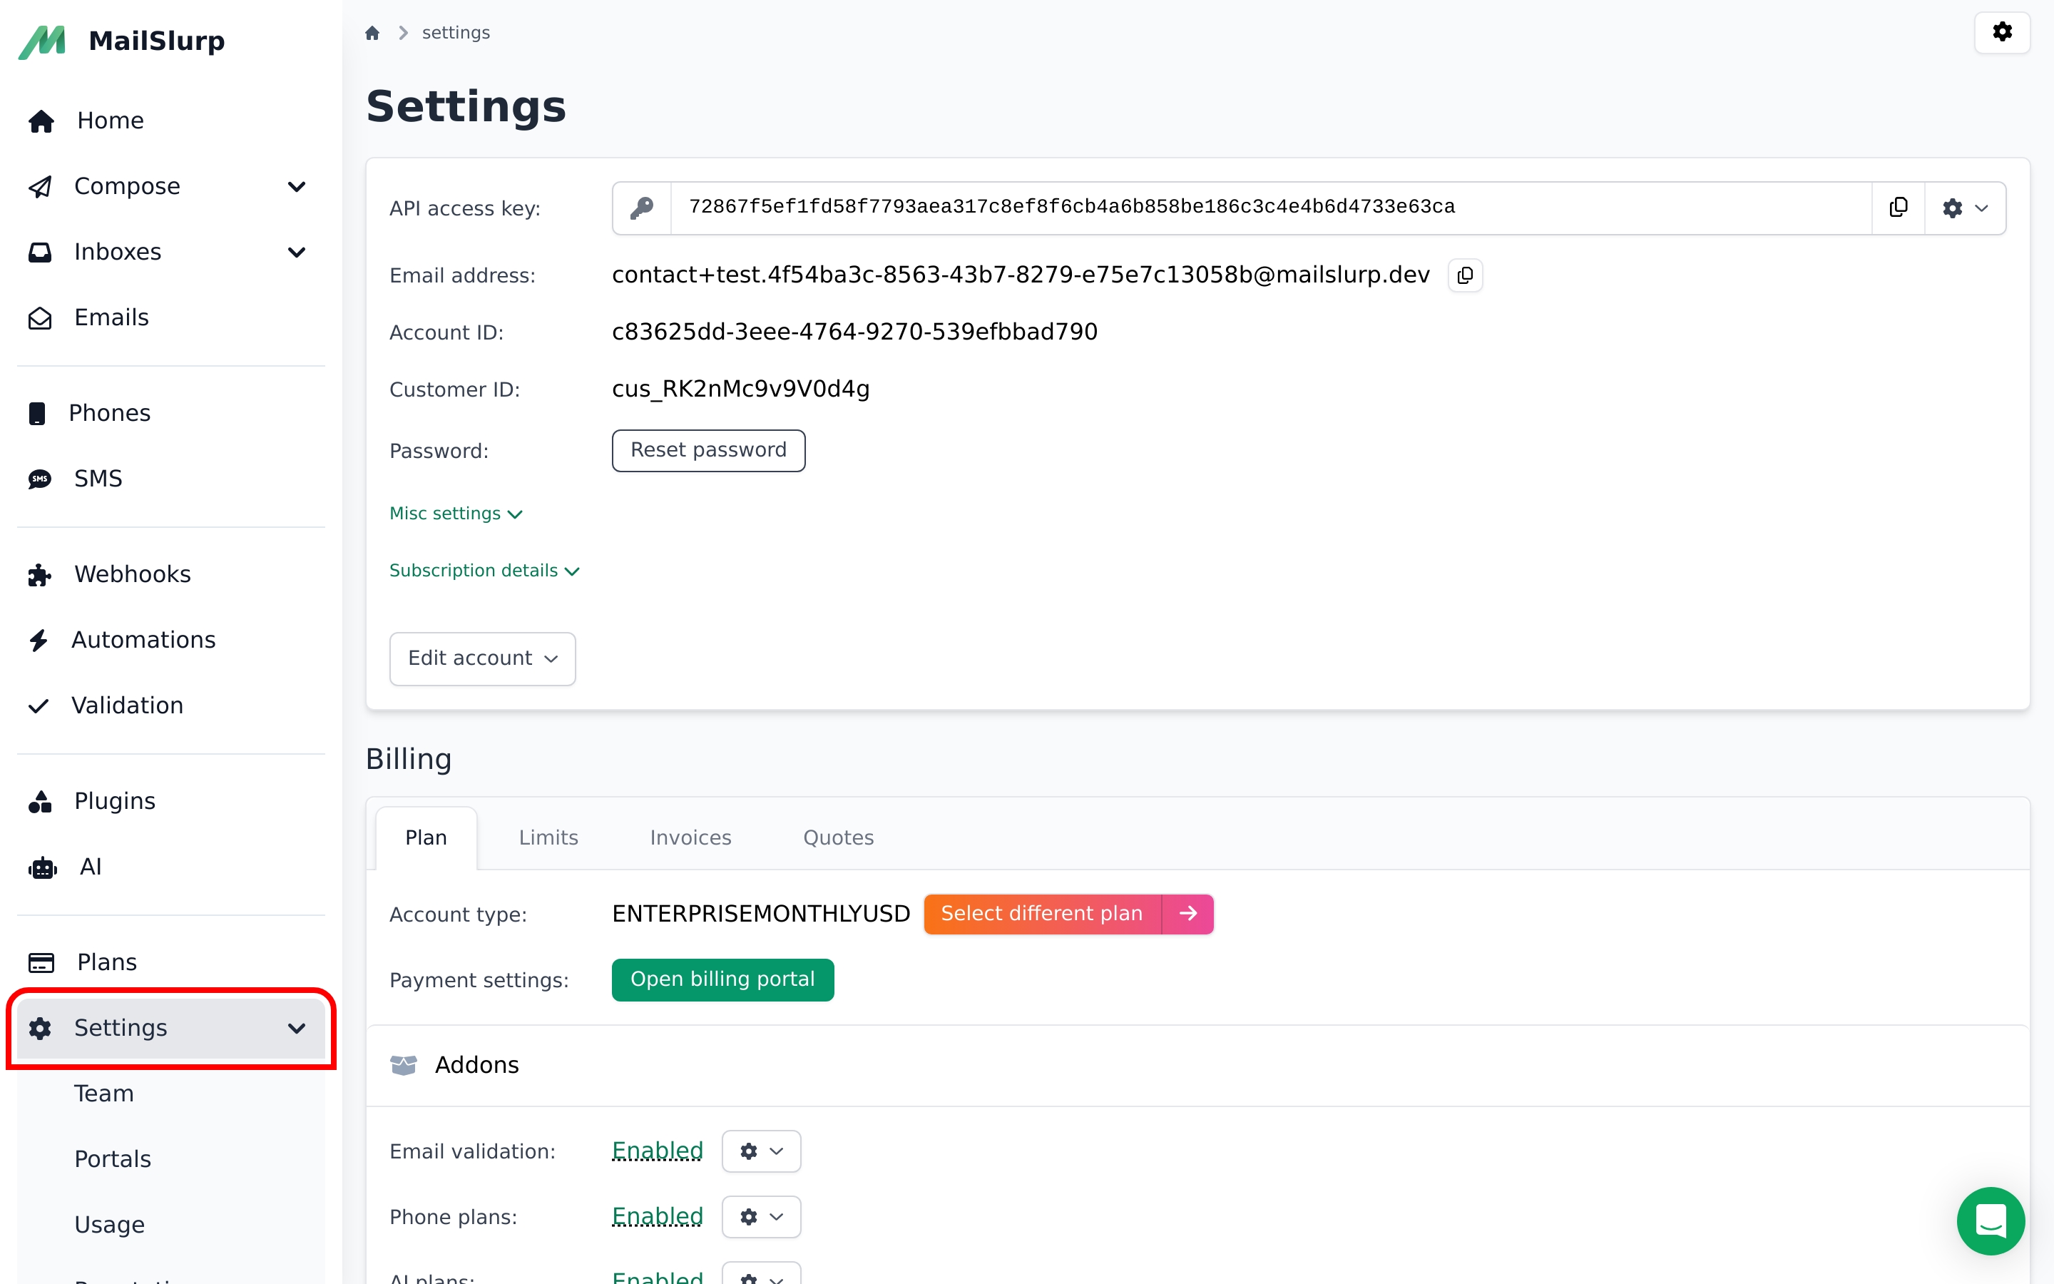Expand Subscription details

485,571
